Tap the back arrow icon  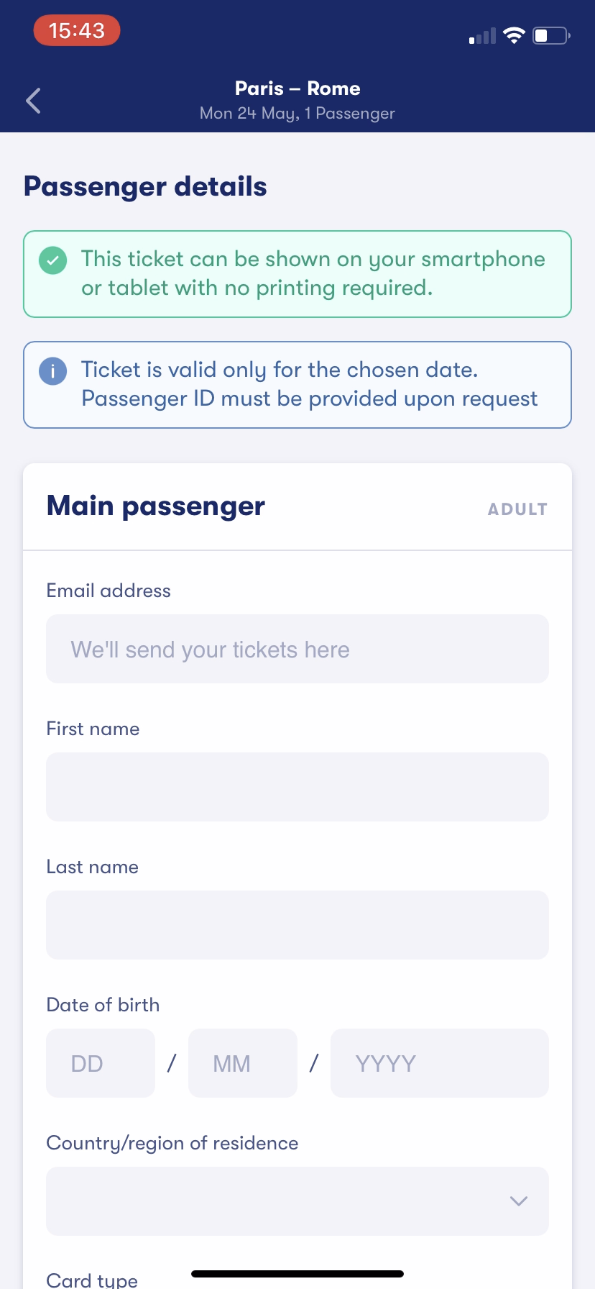tap(33, 101)
